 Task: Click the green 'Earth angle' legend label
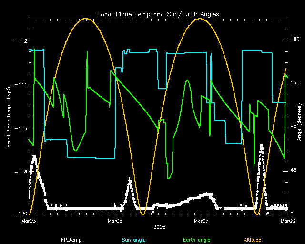point(196,239)
